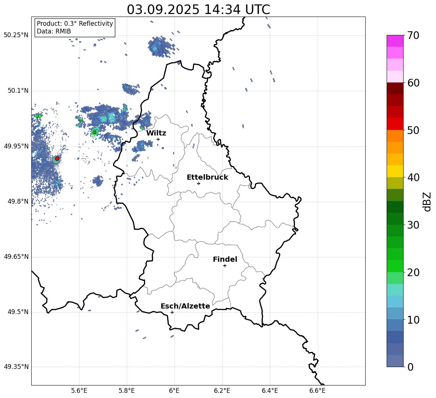Click the 6.2°E longitude label

tap(222, 391)
